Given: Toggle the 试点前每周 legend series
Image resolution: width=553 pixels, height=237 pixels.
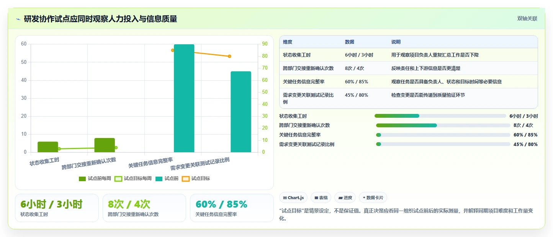Looking at the screenshot, I should click(x=95, y=179).
